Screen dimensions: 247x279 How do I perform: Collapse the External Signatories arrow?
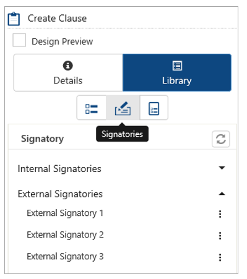point(222,194)
